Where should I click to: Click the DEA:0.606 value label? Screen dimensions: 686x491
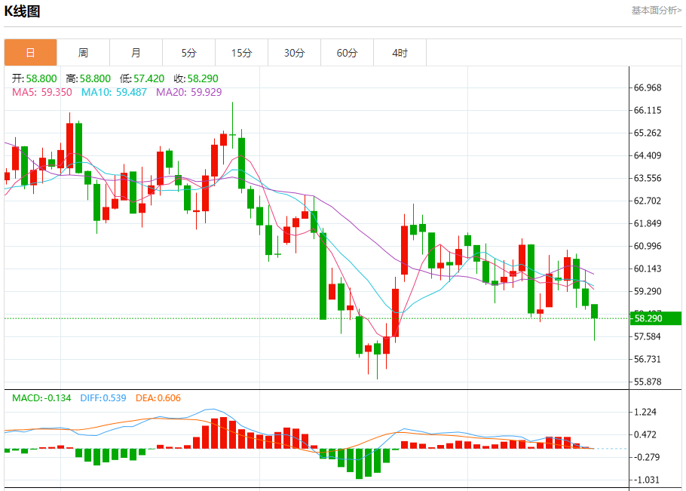click(x=158, y=397)
